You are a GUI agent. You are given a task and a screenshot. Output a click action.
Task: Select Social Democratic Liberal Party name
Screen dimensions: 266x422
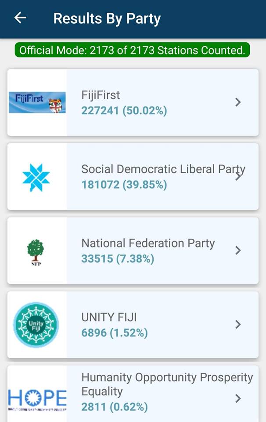click(x=163, y=170)
